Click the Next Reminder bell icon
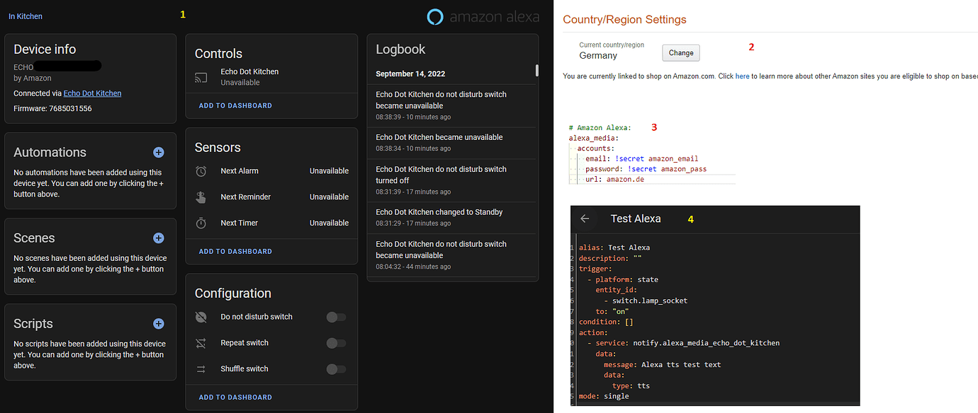Screen dimensions: 978x413 tap(201, 197)
